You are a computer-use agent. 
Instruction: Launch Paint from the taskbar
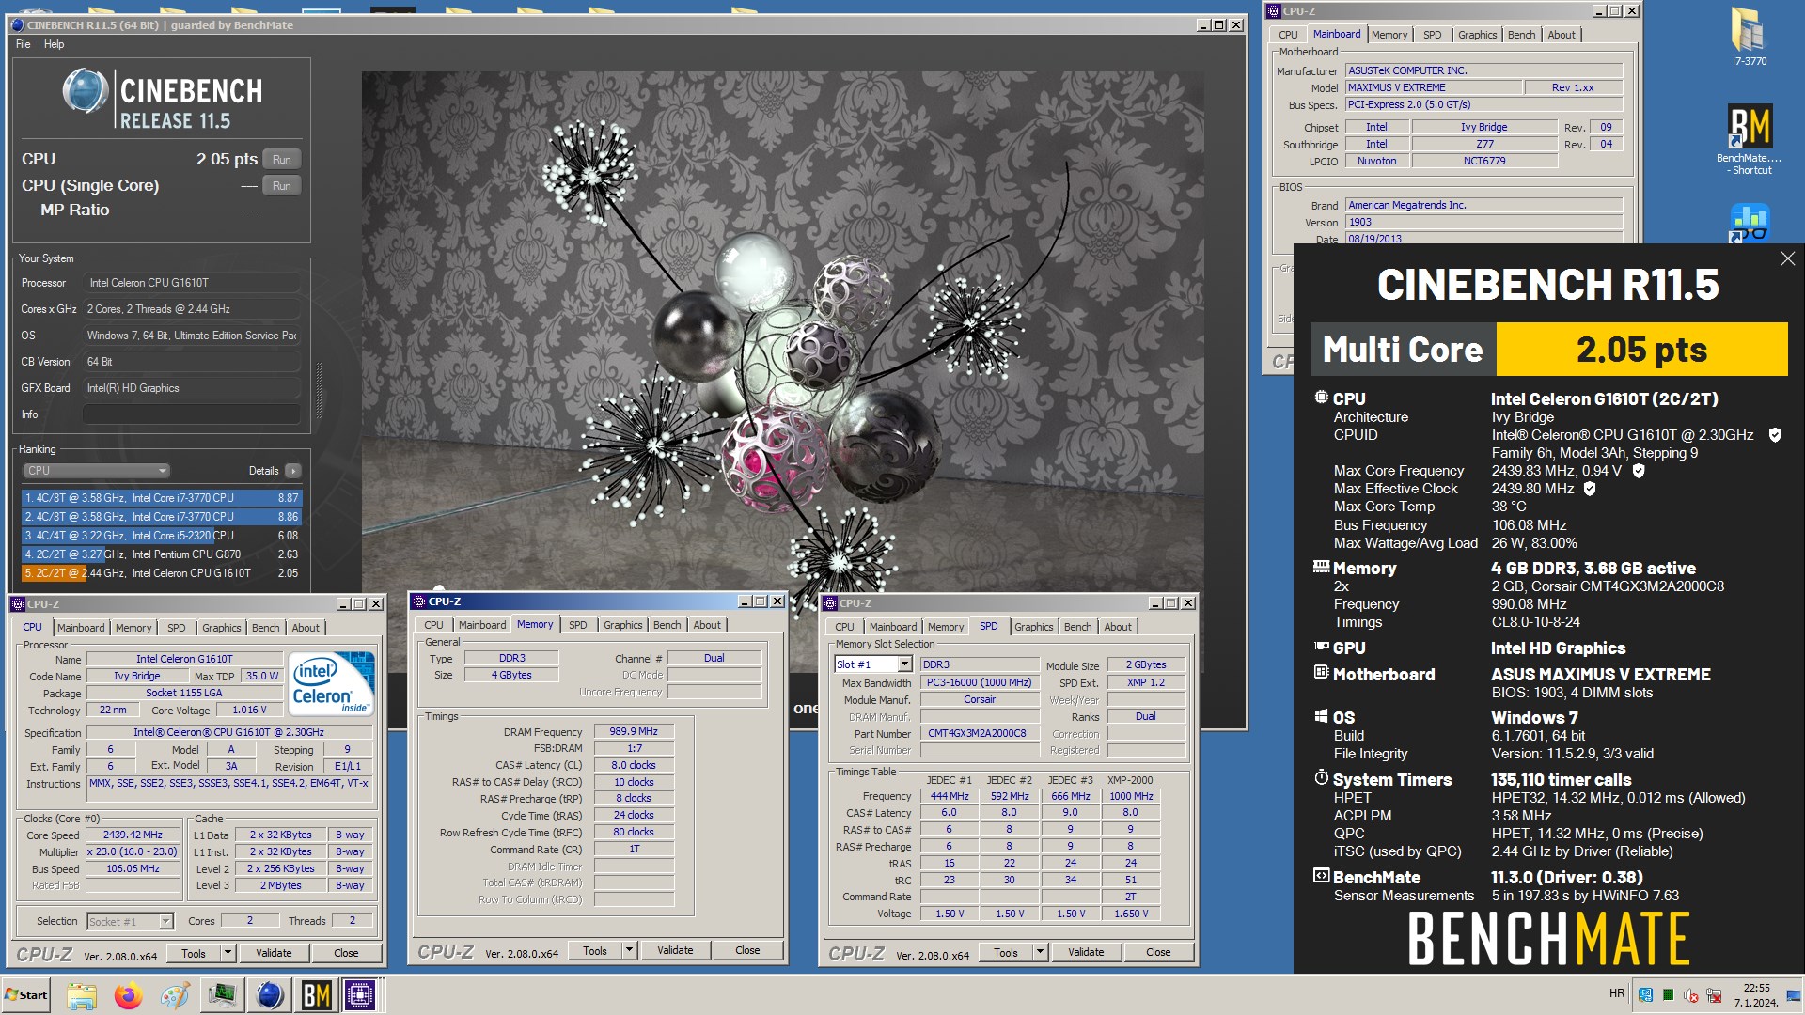[175, 994]
